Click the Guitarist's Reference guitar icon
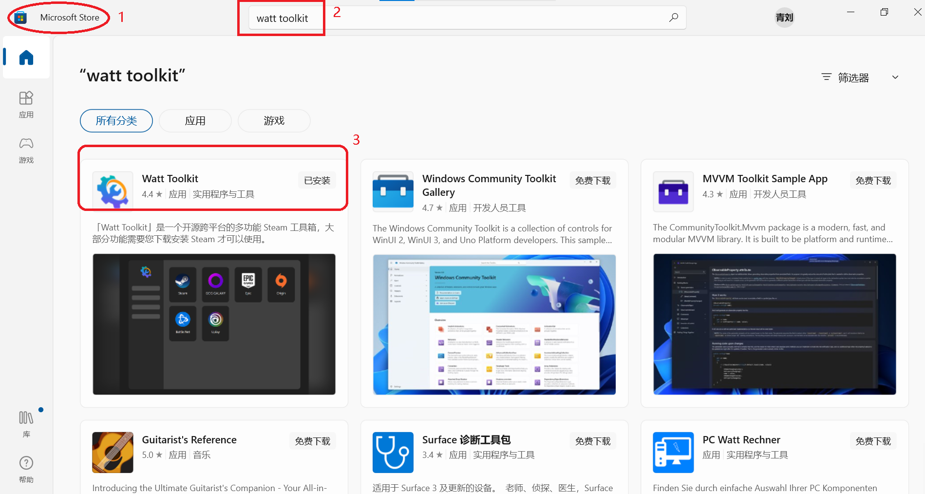The image size is (925, 494). (113, 452)
